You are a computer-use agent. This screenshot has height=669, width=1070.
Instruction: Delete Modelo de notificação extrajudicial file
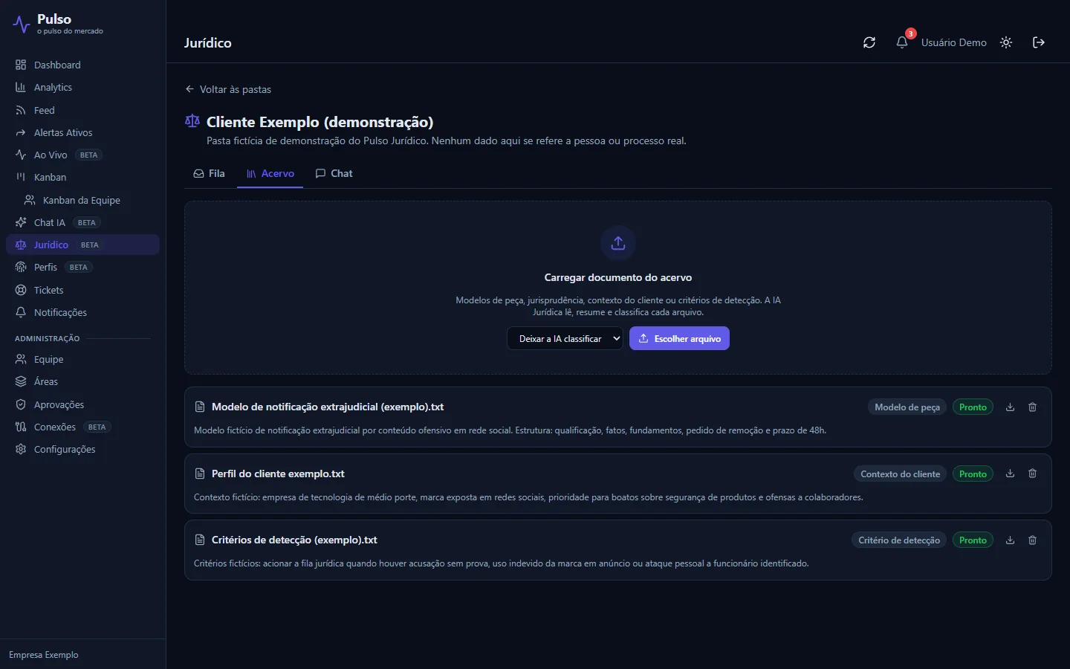[x=1032, y=407]
